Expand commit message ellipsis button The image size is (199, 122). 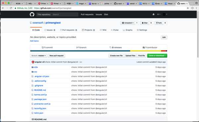[81, 62]
